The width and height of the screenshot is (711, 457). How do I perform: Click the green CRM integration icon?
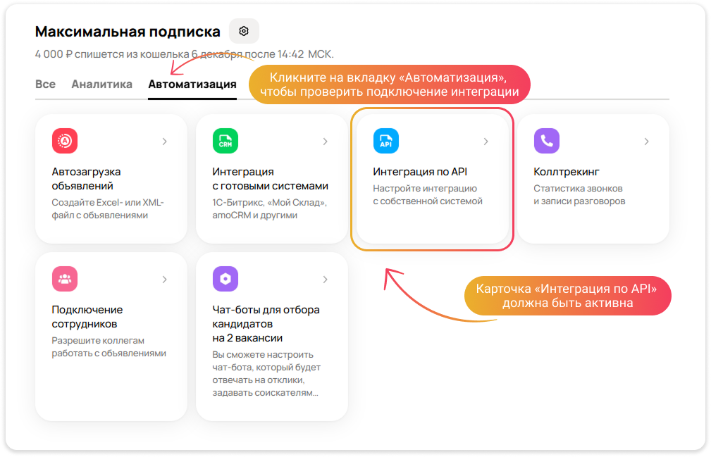click(x=225, y=141)
